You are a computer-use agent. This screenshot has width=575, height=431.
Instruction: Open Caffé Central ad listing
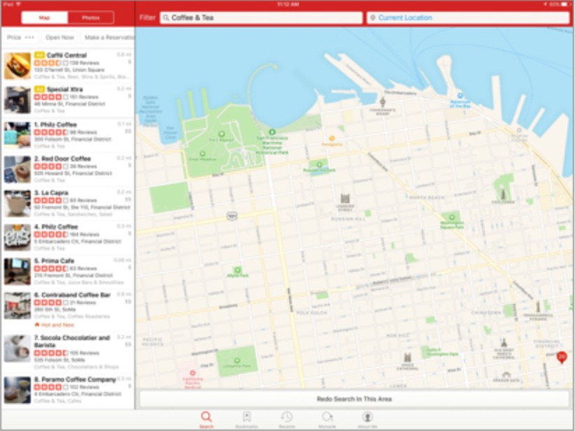(68, 66)
